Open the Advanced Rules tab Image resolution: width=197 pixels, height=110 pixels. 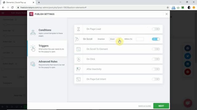click(47, 64)
